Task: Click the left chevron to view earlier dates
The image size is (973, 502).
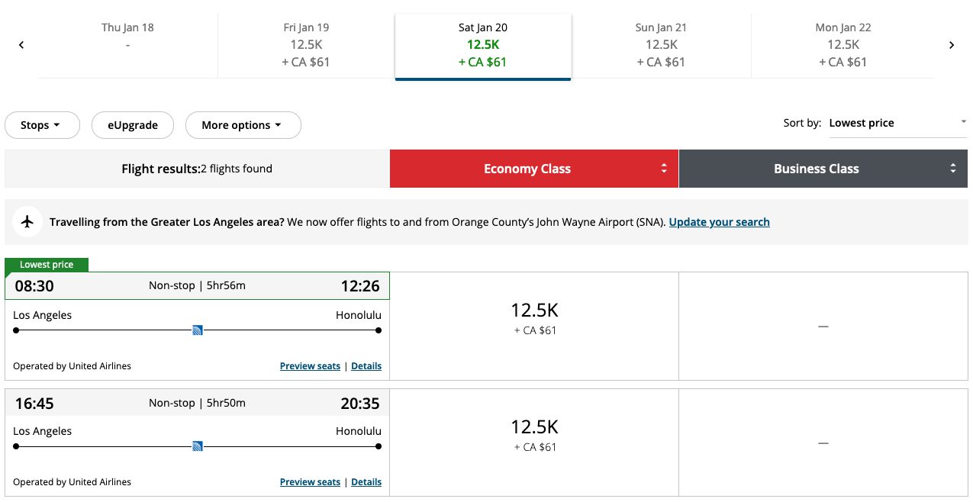Action: pyautogui.click(x=21, y=44)
